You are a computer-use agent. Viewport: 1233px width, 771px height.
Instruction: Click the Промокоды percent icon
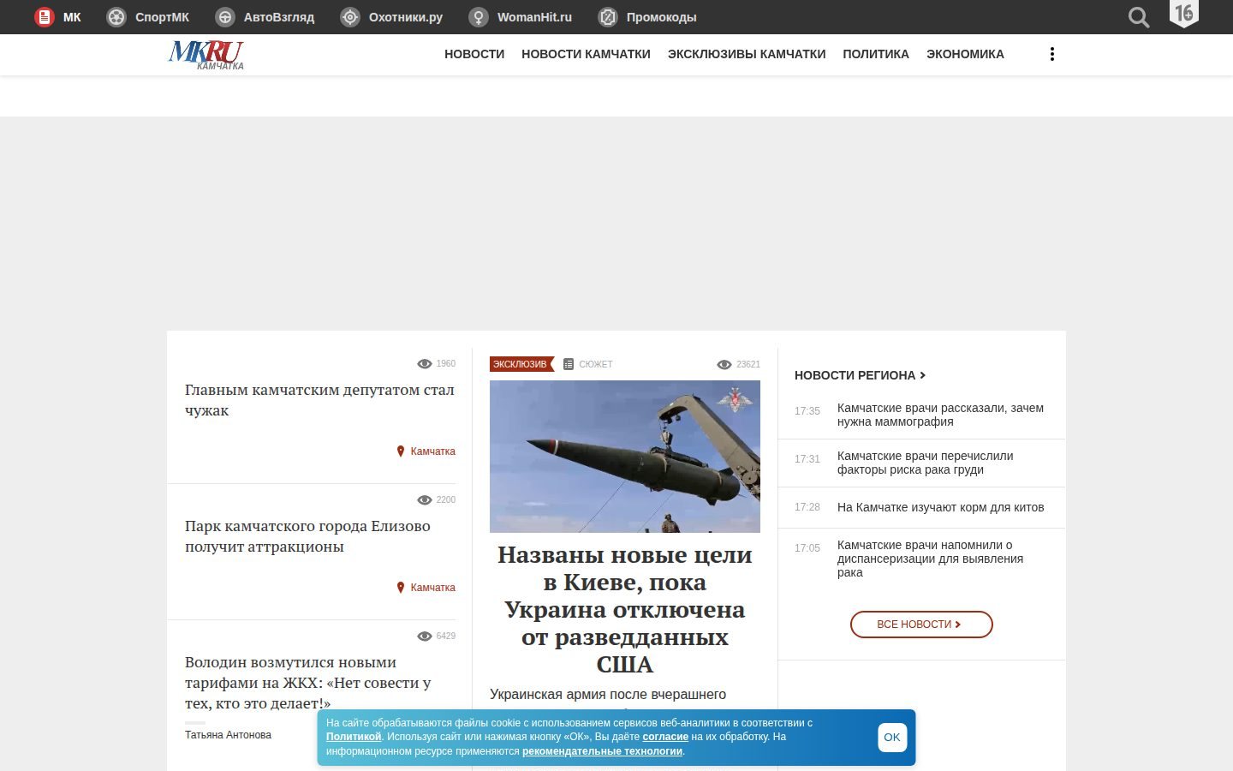608,17
